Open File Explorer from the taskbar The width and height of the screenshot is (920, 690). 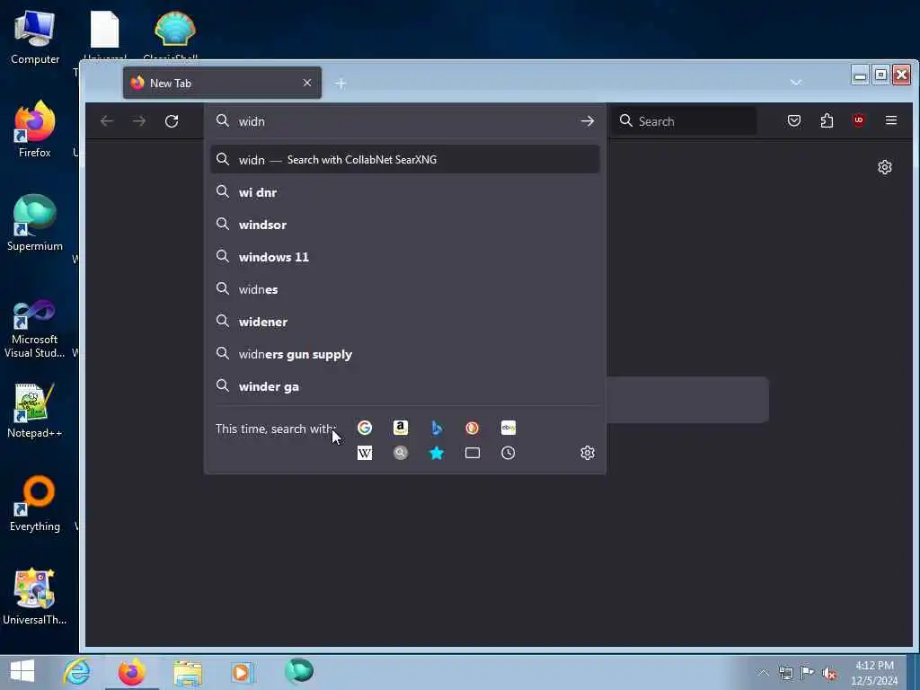[187, 672]
